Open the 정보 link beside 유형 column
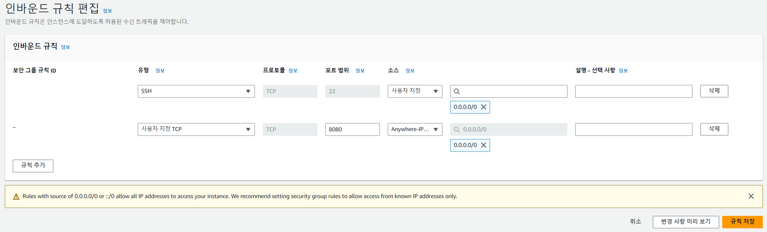This screenshot has height=232, width=767. click(160, 71)
